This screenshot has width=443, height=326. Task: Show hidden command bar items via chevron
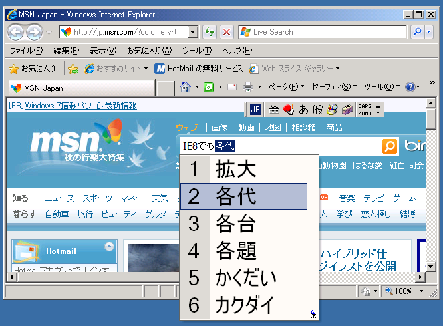coord(432,82)
